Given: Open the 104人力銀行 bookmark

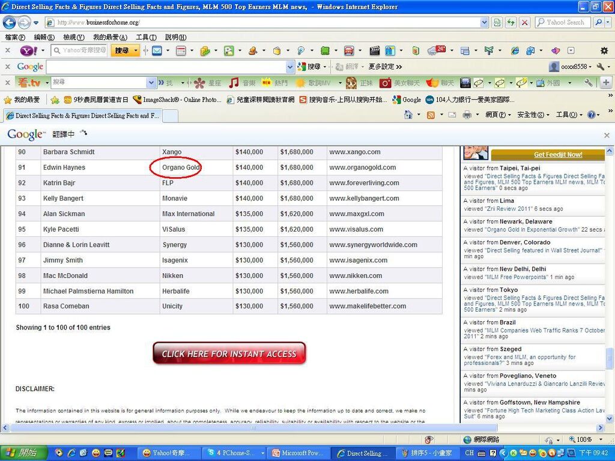Looking at the screenshot, I should [470, 100].
